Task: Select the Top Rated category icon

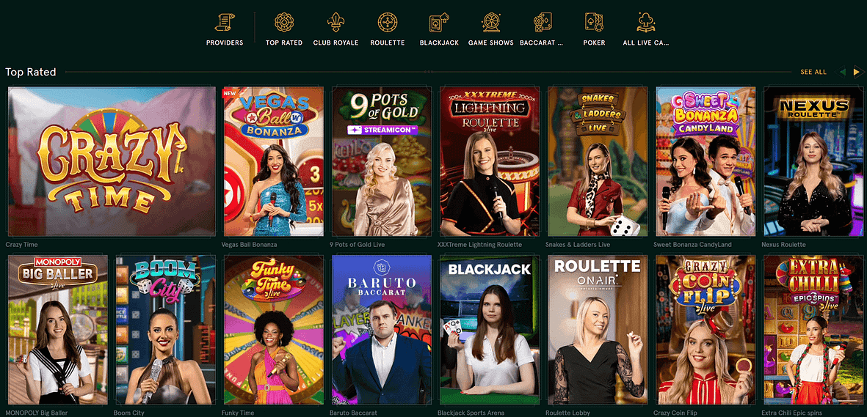Action: 284,23
